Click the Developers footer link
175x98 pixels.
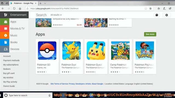coord(80,84)
